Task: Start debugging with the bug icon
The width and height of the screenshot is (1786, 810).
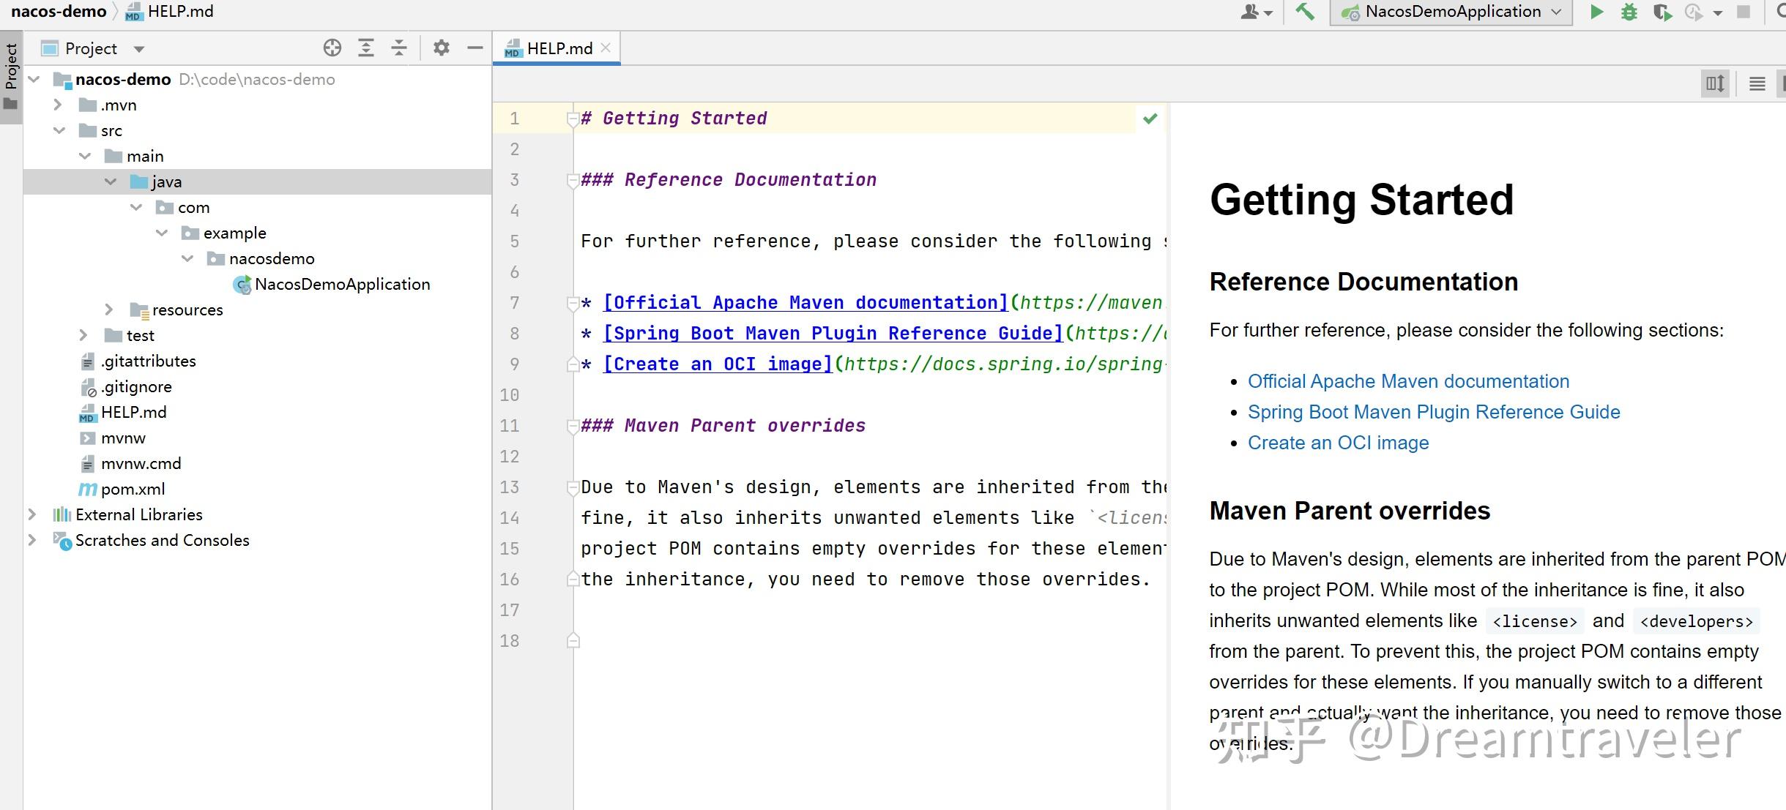Action: point(1629,12)
